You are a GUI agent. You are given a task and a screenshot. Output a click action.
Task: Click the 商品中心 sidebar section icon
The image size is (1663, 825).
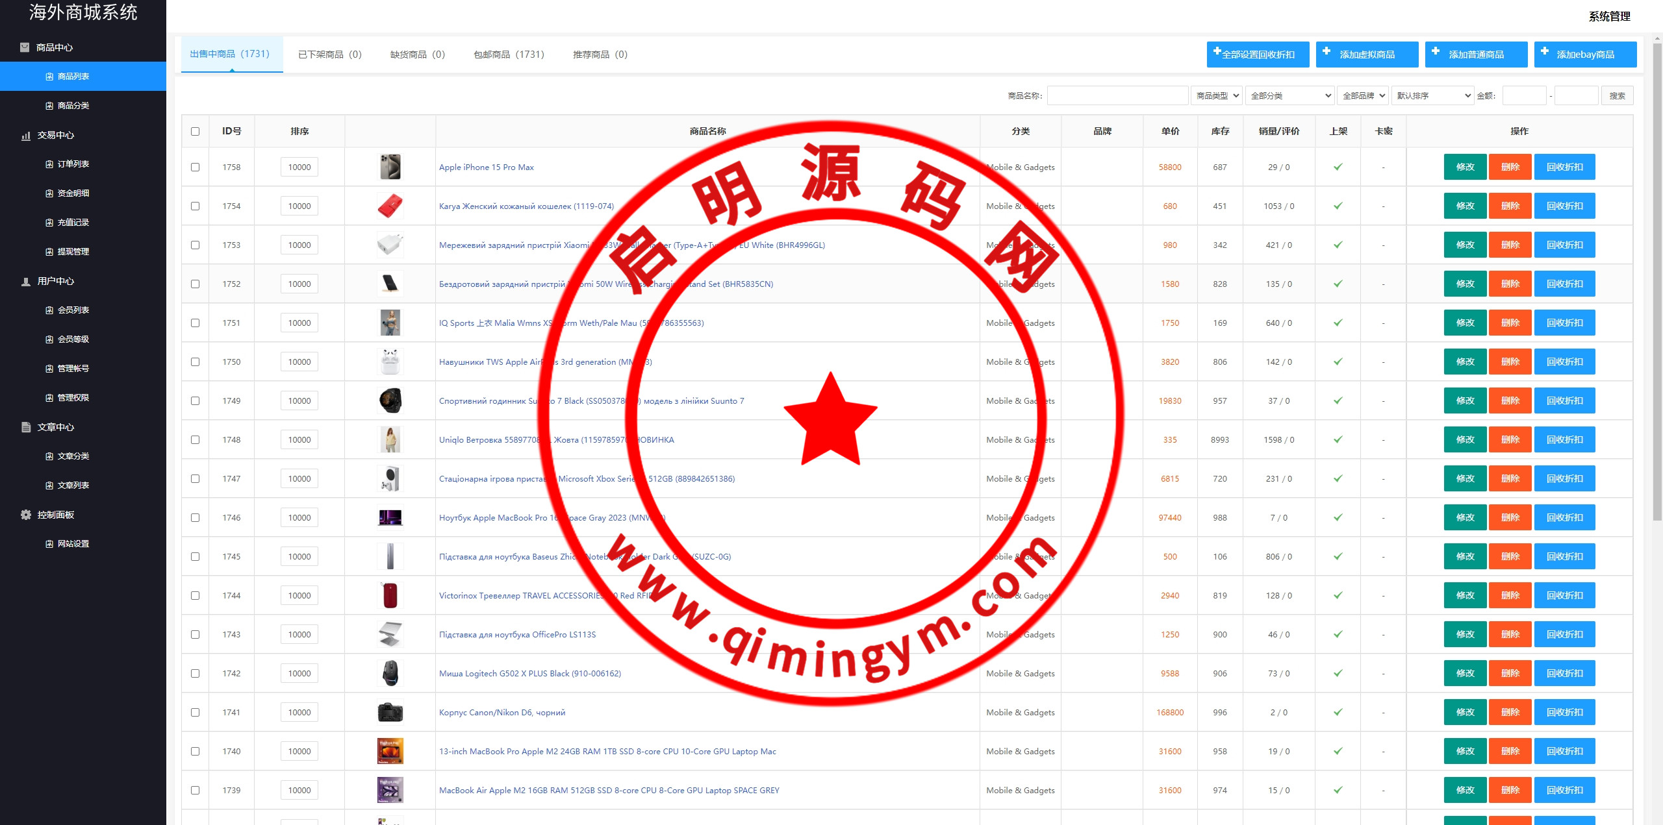click(25, 47)
